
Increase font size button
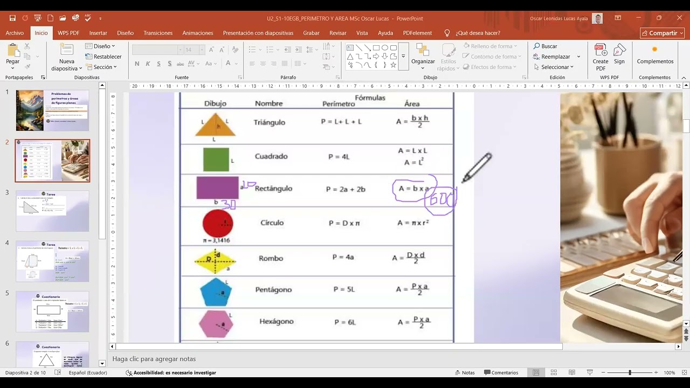(x=212, y=50)
